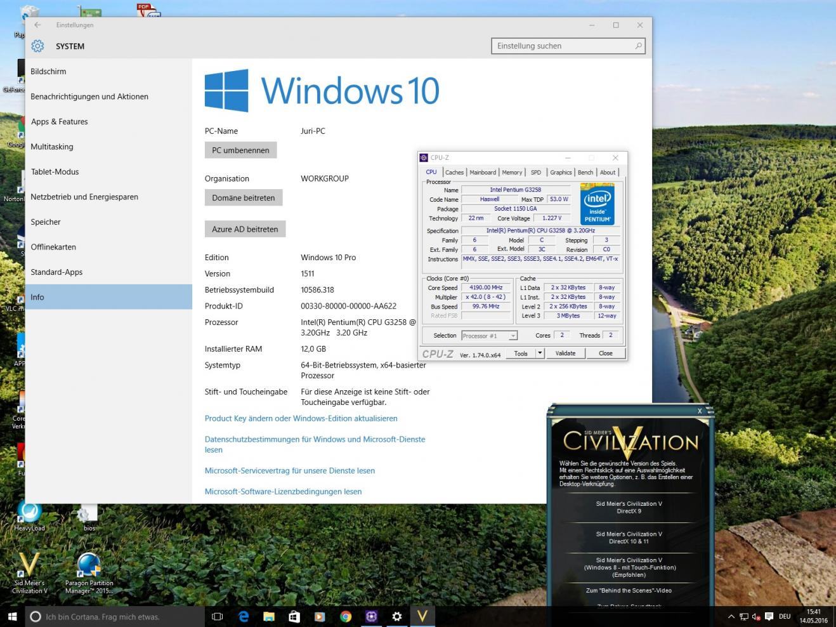The image size is (836, 627).
Task: Click PC umbenennen button
Action: coord(240,150)
